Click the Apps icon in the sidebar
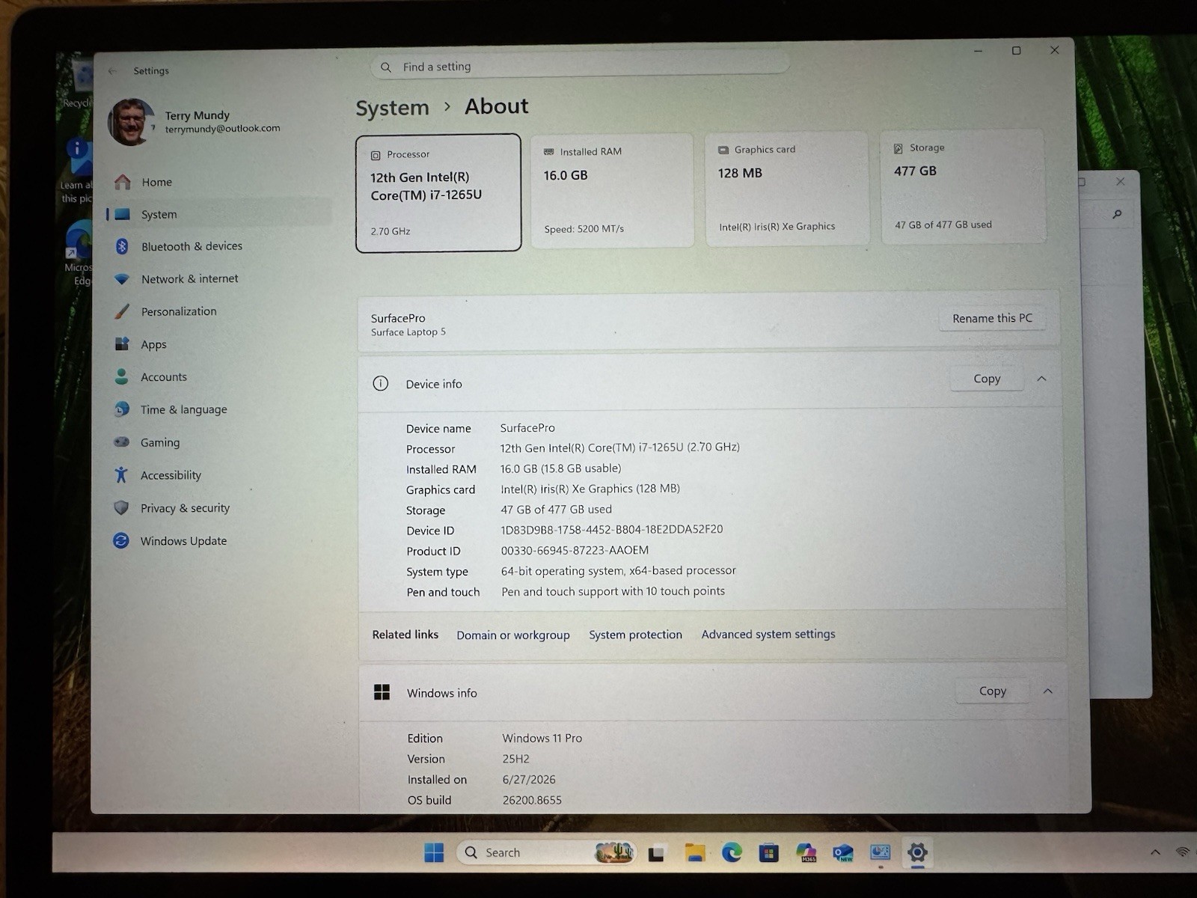 122,344
